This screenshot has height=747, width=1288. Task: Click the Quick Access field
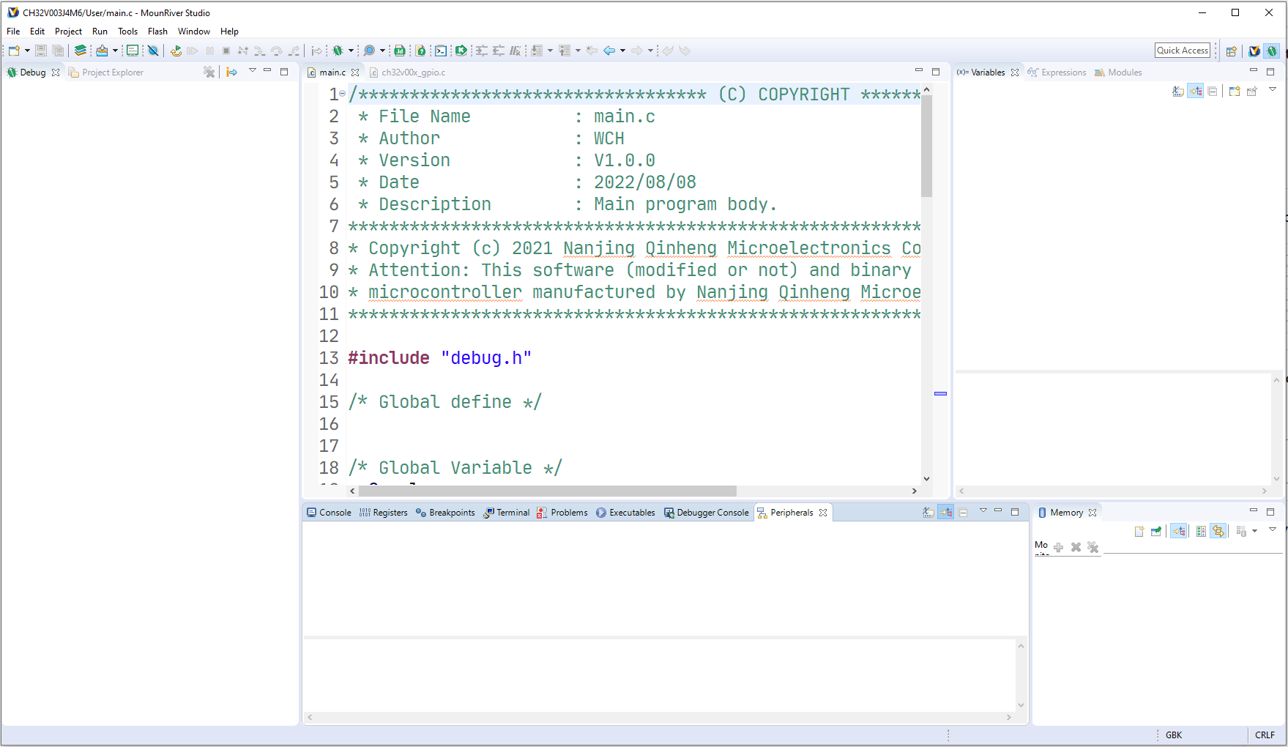coord(1183,50)
